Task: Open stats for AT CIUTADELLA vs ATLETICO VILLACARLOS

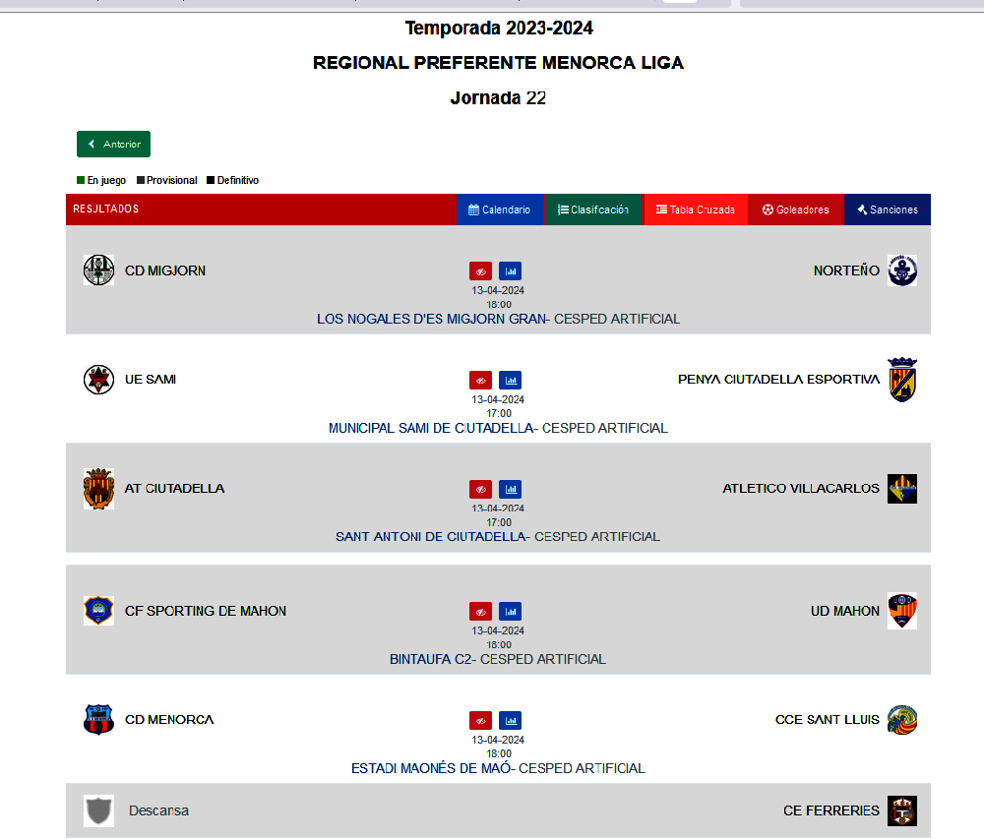Action: pos(511,489)
